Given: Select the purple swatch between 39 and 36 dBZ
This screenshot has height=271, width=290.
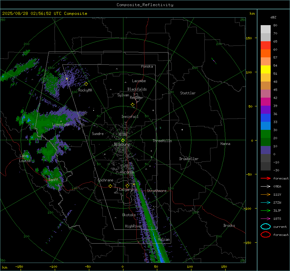Looking at the screenshot, I should (266, 110).
